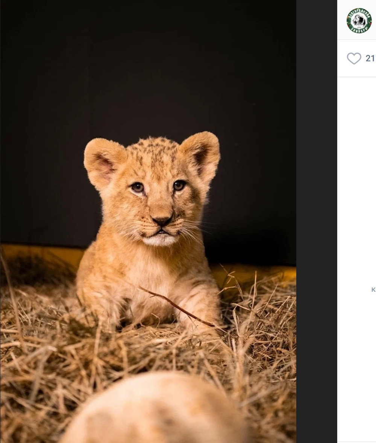This screenshot has height=443, width=376.
Task: Click the cub's white chin fur
Action: tap(160, 240)
